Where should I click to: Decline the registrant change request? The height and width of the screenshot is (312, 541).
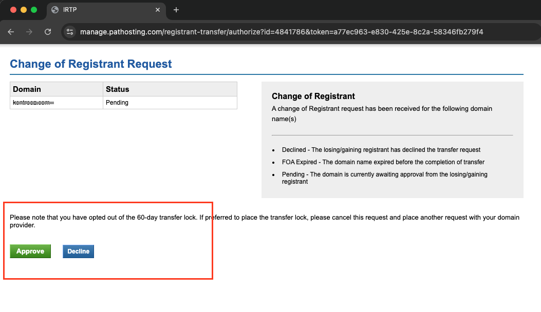click(78, 251)
